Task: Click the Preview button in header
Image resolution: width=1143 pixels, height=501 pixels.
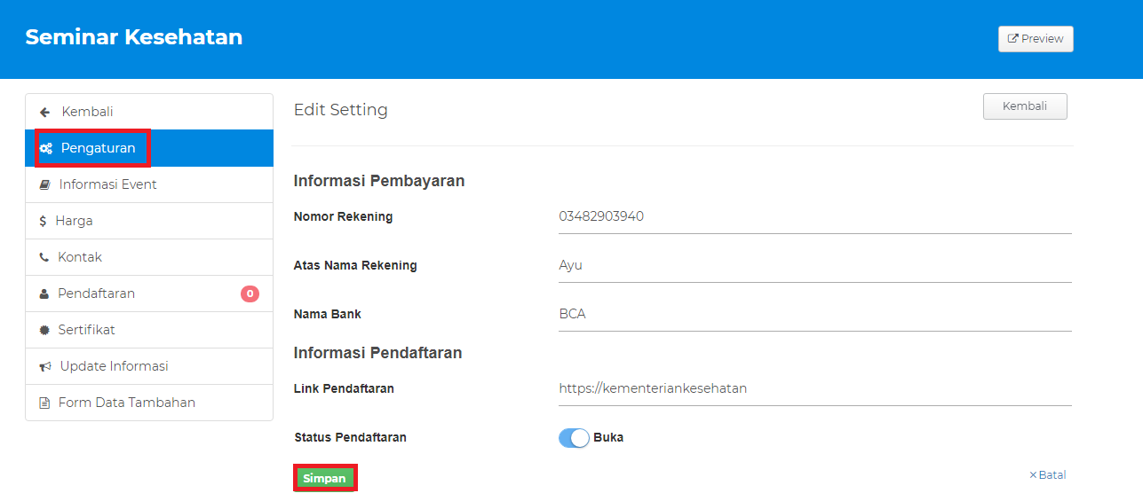Action: click(1036, 39)
